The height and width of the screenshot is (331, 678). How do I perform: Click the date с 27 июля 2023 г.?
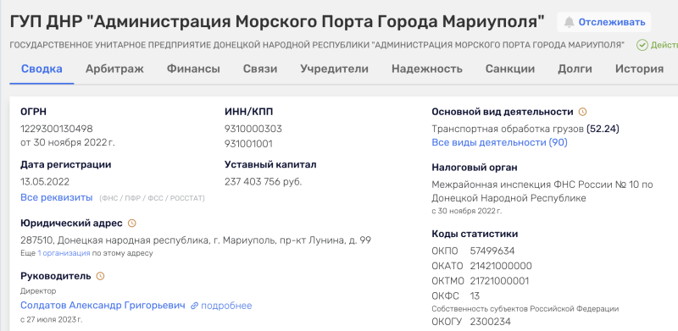(x=51, y=320)
